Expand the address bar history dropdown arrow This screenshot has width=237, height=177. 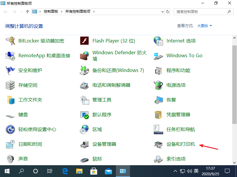pyautogui.click(x=162, y=12)
